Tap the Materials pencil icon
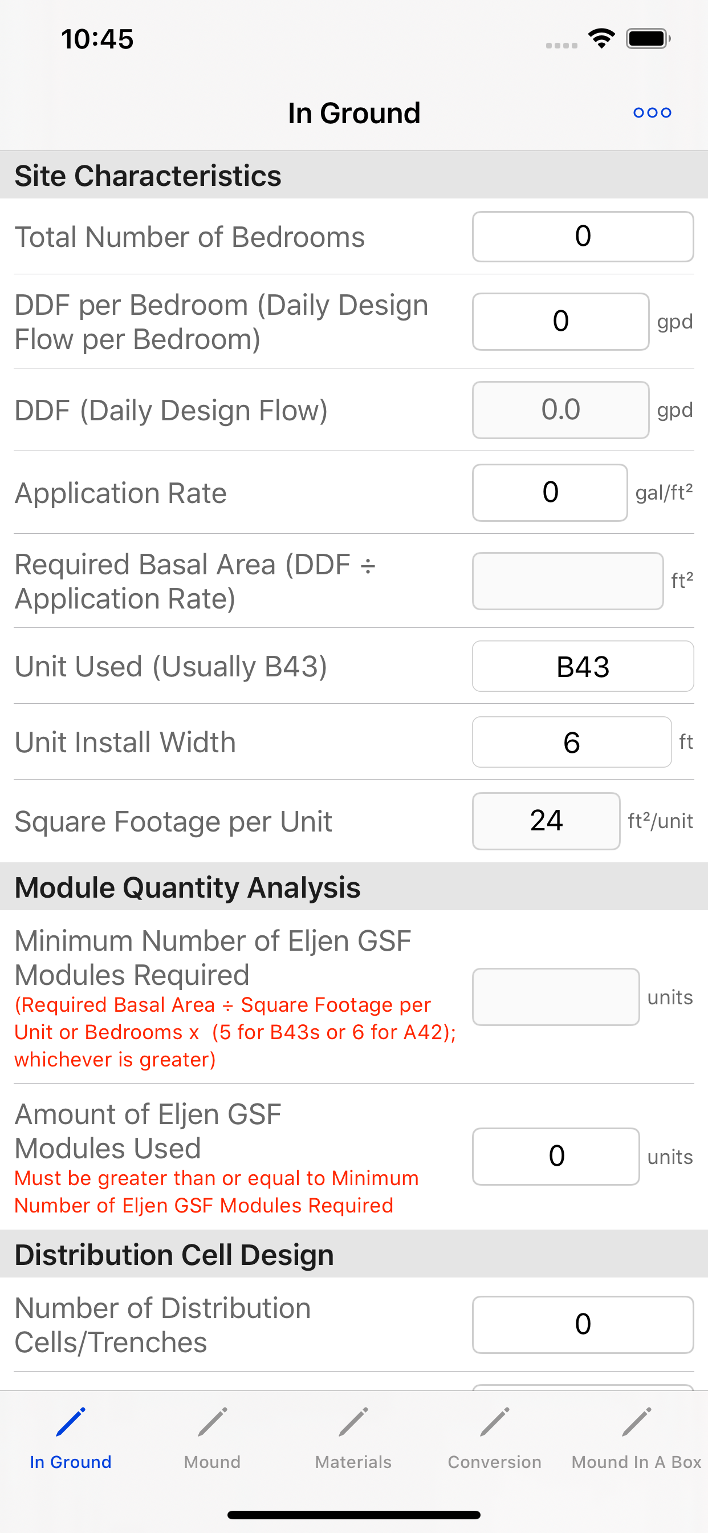The image size is (708, 1533). click(353, 1422)
